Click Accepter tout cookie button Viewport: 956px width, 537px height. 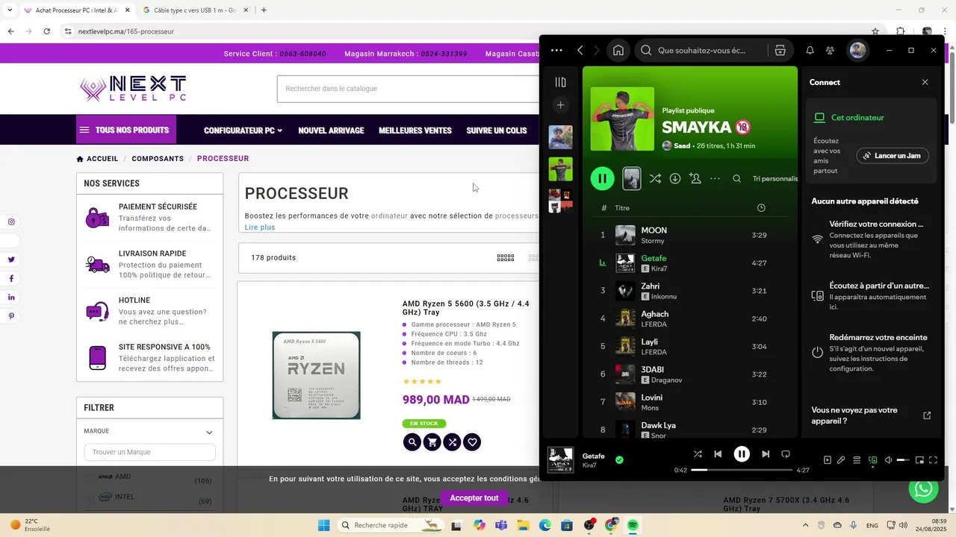click(474, 498)
